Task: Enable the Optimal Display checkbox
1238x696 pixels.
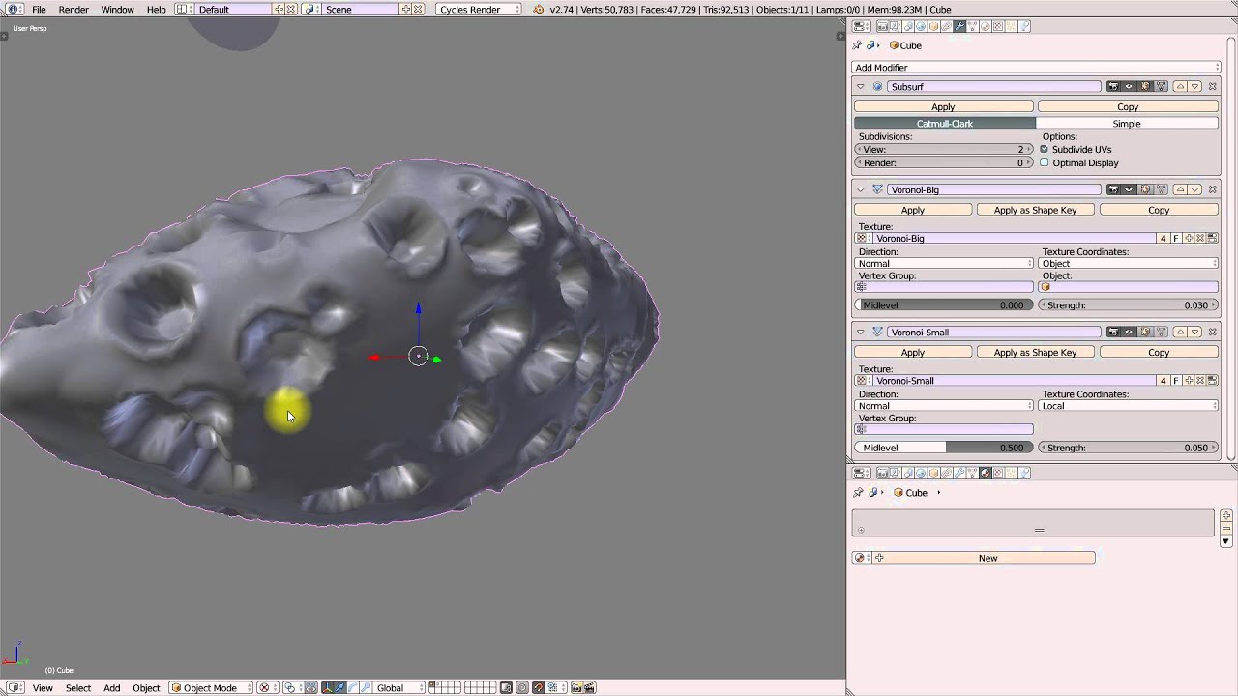Action: 1044,162
